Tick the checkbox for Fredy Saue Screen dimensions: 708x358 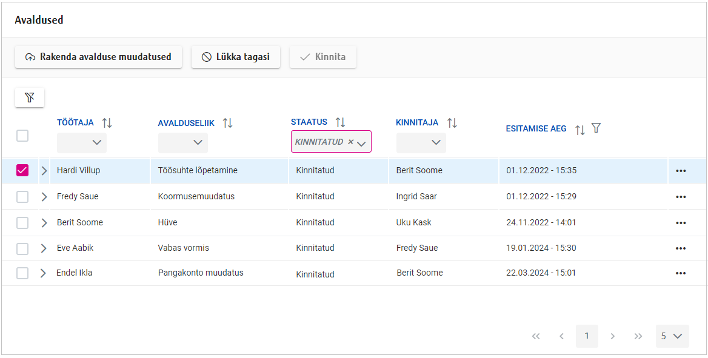coord(22,197)
